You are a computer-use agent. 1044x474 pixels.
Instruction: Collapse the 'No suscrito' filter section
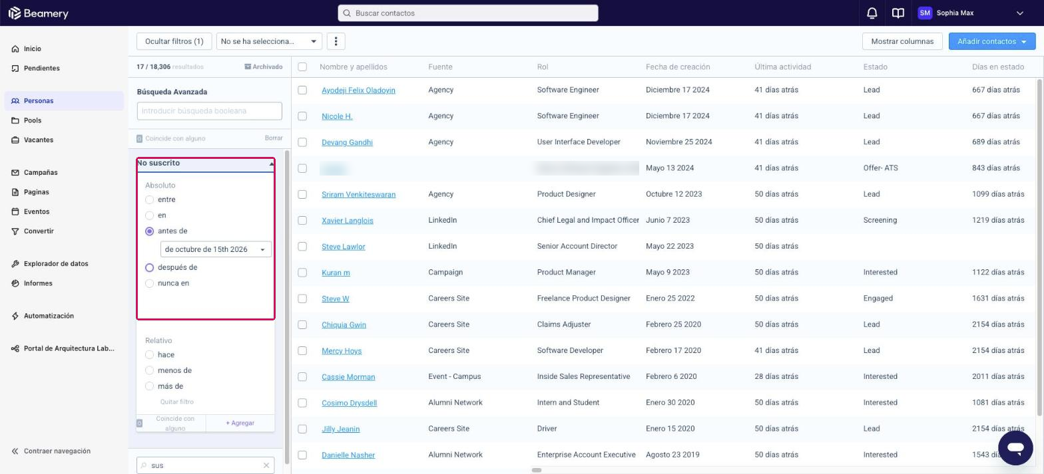pos(272,164)
